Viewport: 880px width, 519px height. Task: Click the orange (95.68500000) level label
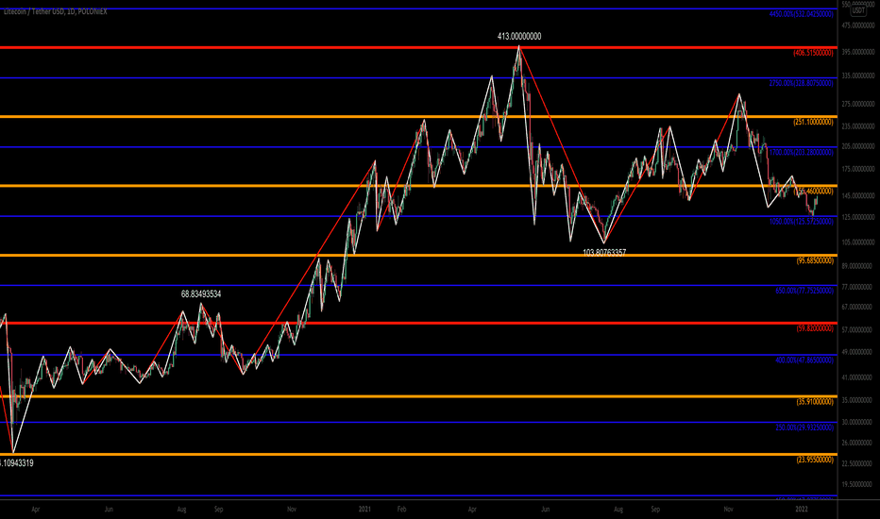tap(814, 260)
